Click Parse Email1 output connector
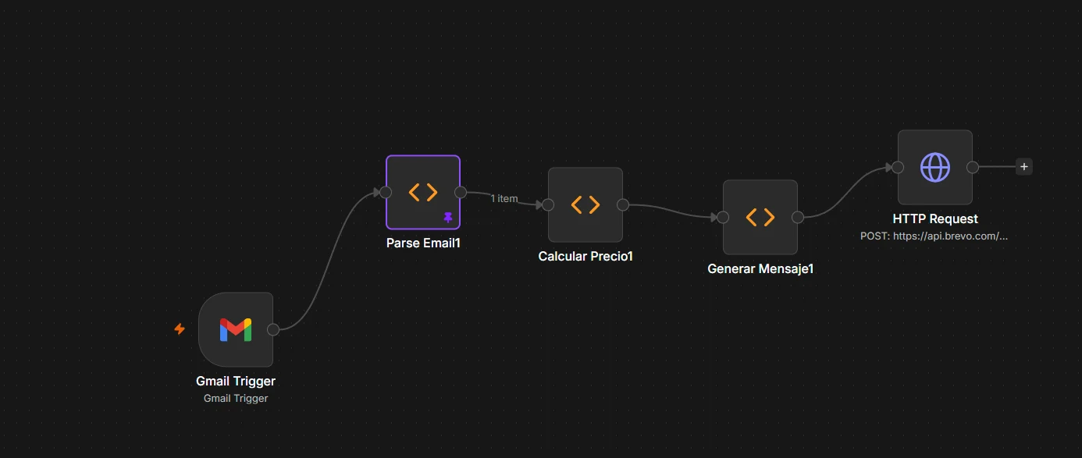1082x458 pixels. (461, 192)
